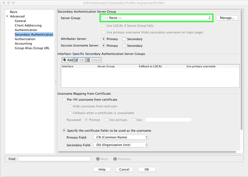Click the Manage... button
The height and width of the screenshot is (177, 248).
tap(227, 18)
